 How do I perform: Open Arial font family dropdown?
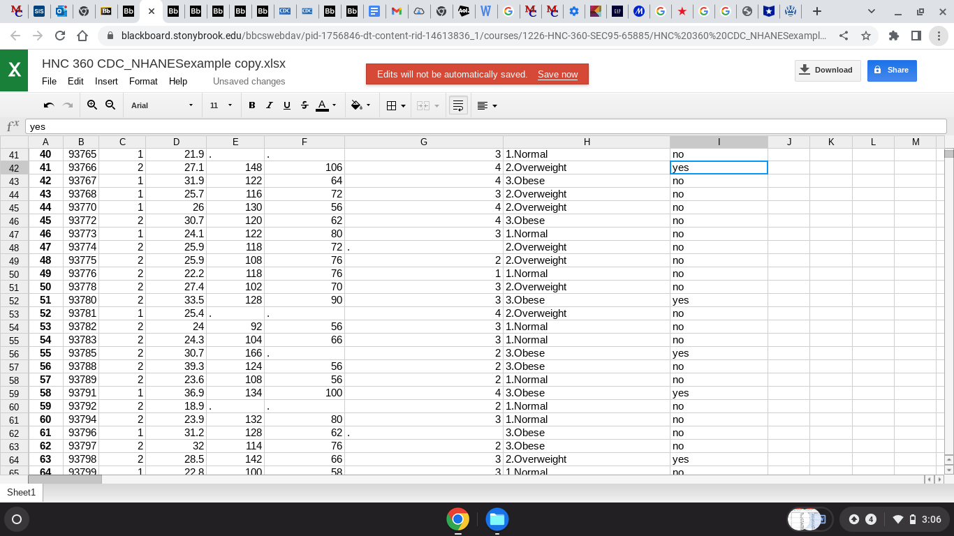162,105
